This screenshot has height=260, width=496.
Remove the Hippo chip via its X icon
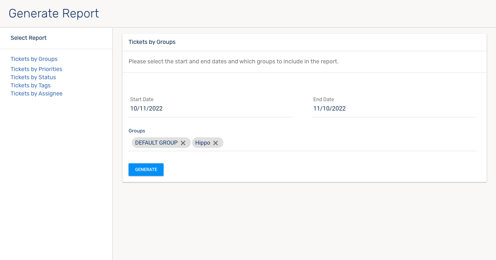(216, 143)
